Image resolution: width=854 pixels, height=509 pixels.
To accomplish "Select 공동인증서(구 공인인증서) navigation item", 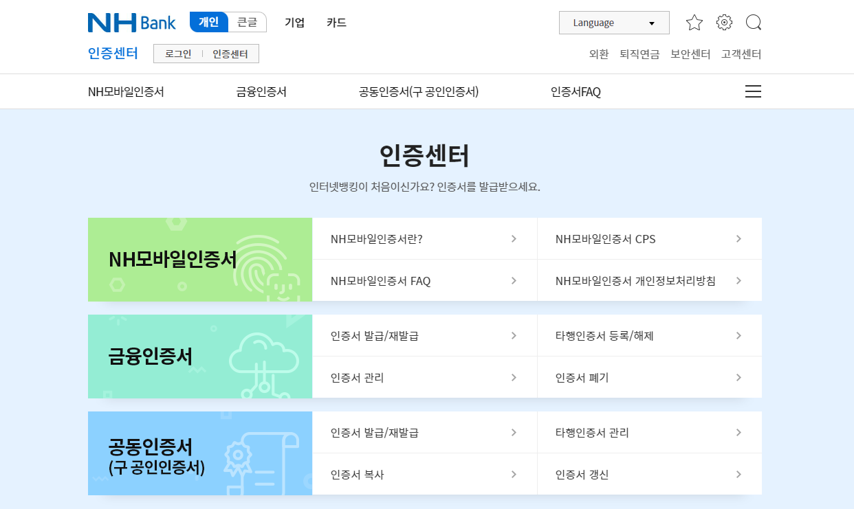I will [x=419, y=91].
